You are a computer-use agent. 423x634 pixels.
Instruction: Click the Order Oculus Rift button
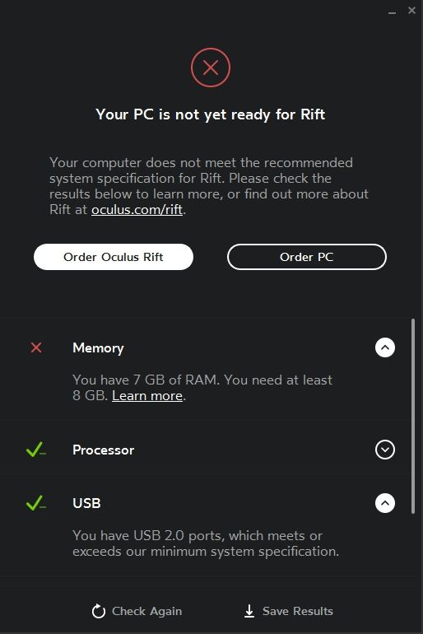pyautogui.click(x=114, y=257)
